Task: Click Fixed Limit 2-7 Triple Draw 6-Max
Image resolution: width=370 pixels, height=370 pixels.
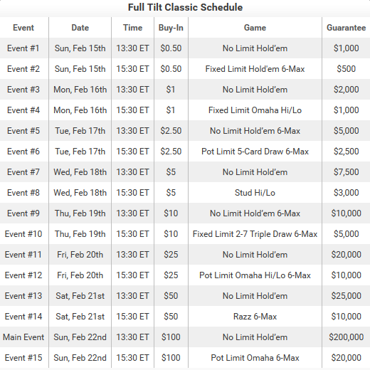Action: tap(255, 234)
